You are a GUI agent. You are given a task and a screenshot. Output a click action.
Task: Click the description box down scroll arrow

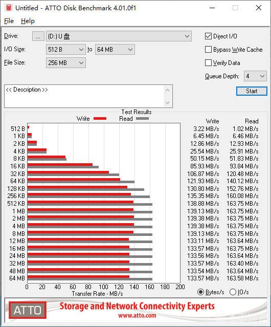coord(167,103)
